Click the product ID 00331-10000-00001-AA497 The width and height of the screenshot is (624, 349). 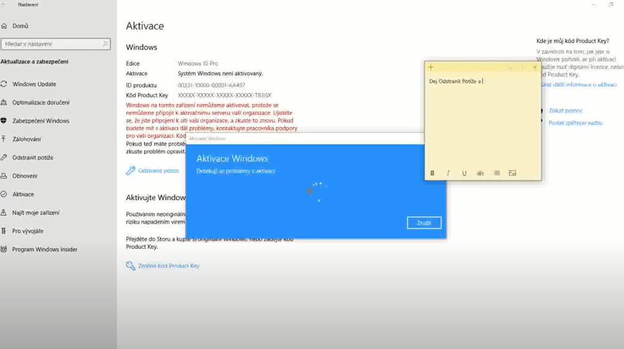tap(211, 85)
